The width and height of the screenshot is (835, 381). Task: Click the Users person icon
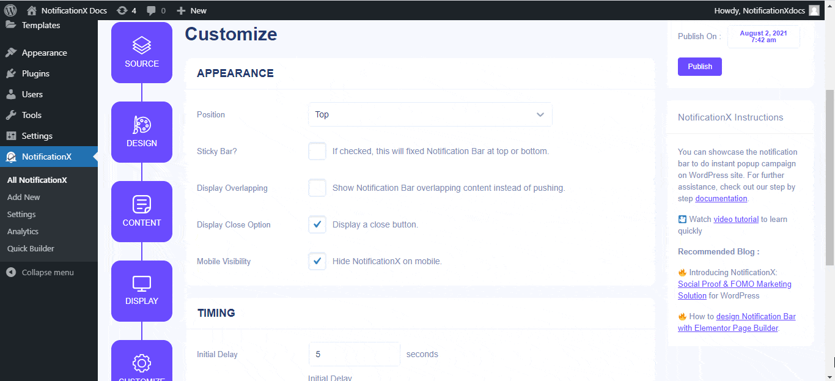pyautogui.click(x=11, y=94)
